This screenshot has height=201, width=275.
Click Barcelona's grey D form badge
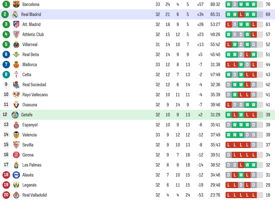pos(235,4)
